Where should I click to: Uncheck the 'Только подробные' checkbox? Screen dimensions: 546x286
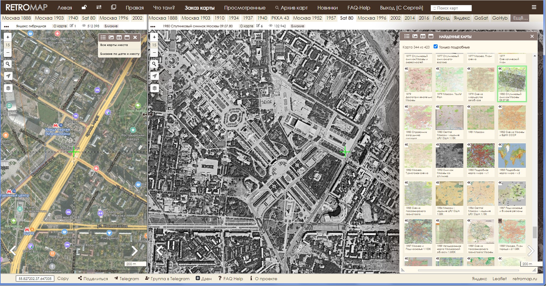click(435, 47)
